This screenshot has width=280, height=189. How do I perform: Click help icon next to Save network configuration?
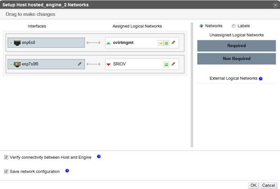(x=67, y=171)
